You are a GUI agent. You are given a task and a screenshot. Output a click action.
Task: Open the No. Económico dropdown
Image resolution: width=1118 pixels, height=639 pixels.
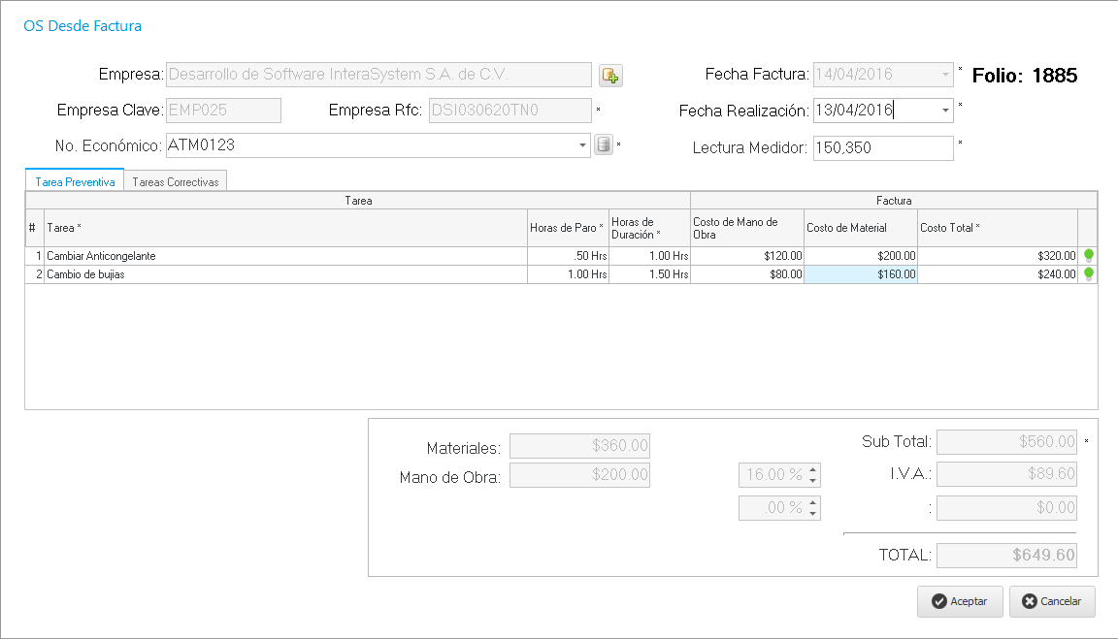[x=582, y=145]
